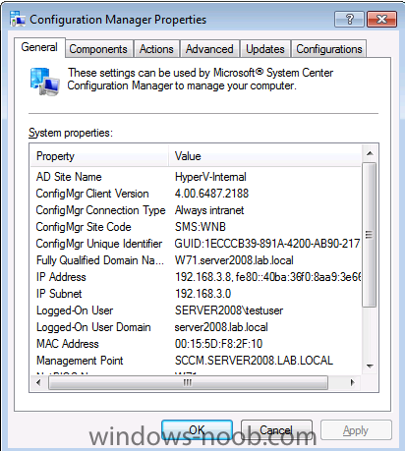The width and height of the screenshot is (405, 451).
Task: Select the ConfigMgr Client Version row
Action: (x=196, y=194)
